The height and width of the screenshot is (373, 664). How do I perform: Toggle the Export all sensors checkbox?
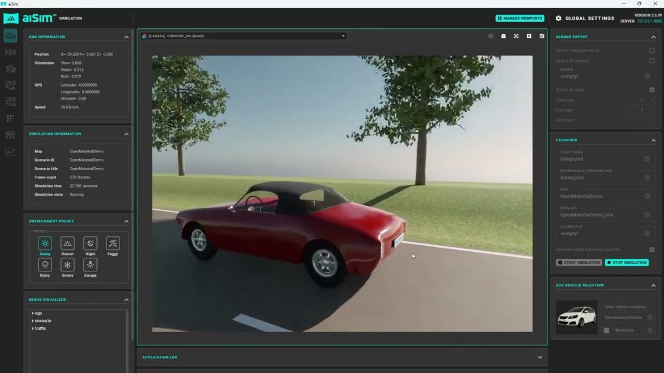point(652,60)
